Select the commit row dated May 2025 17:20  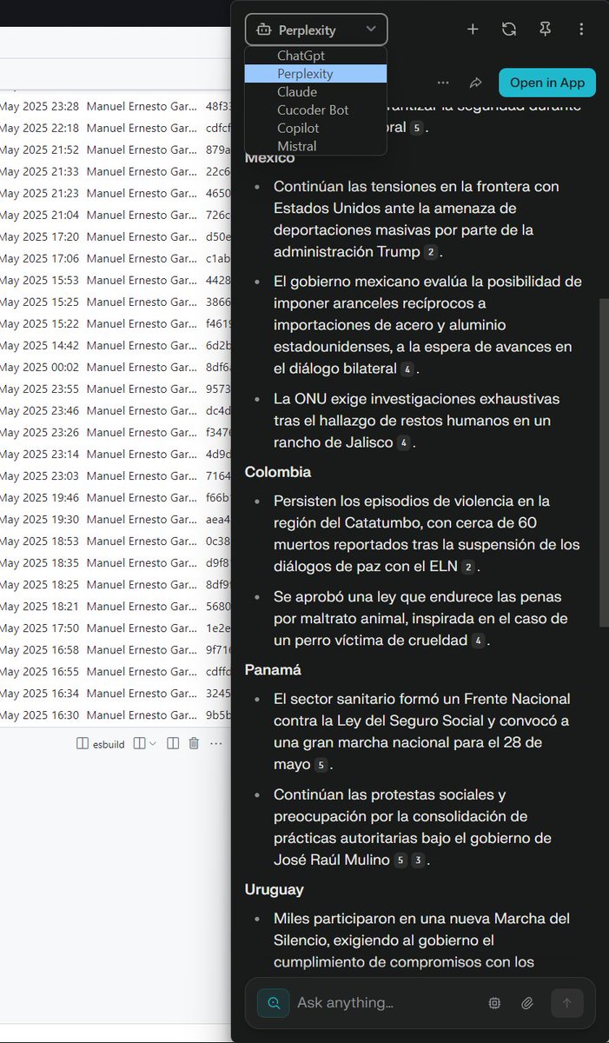pos(115,236)
